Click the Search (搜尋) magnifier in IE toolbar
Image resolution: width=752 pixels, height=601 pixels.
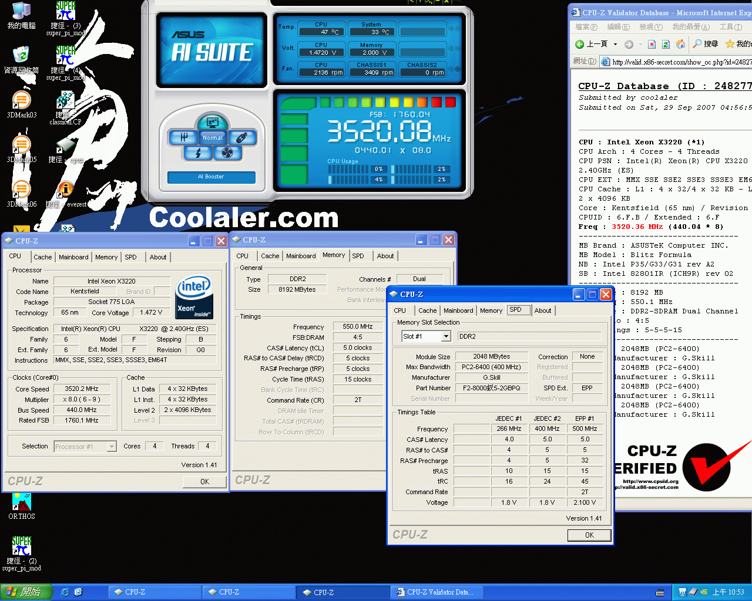(706, 44)
